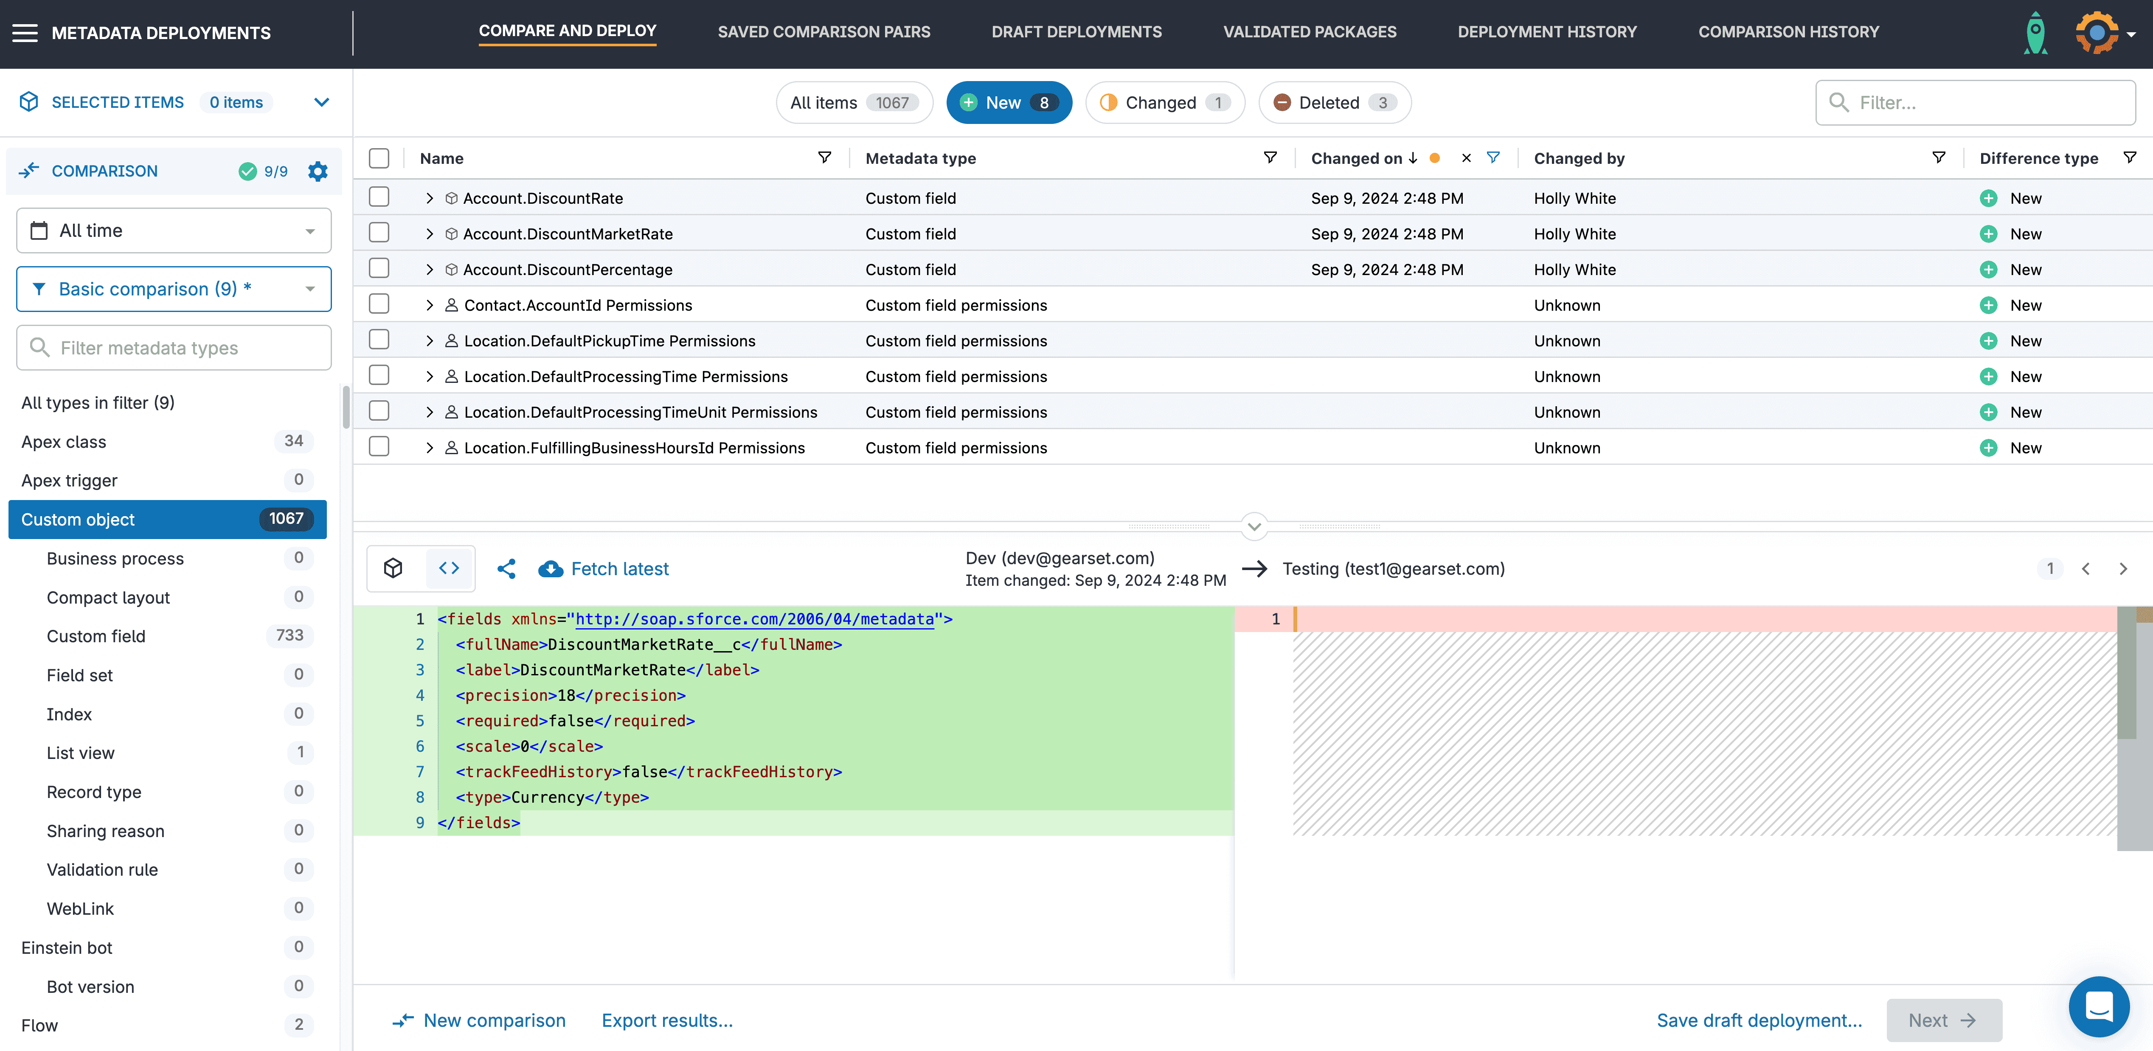The height and width of the screenshot is (1051, 2153).
Task: Open the Basic comparison filter dropdown
Action: [x=174, y=289]
